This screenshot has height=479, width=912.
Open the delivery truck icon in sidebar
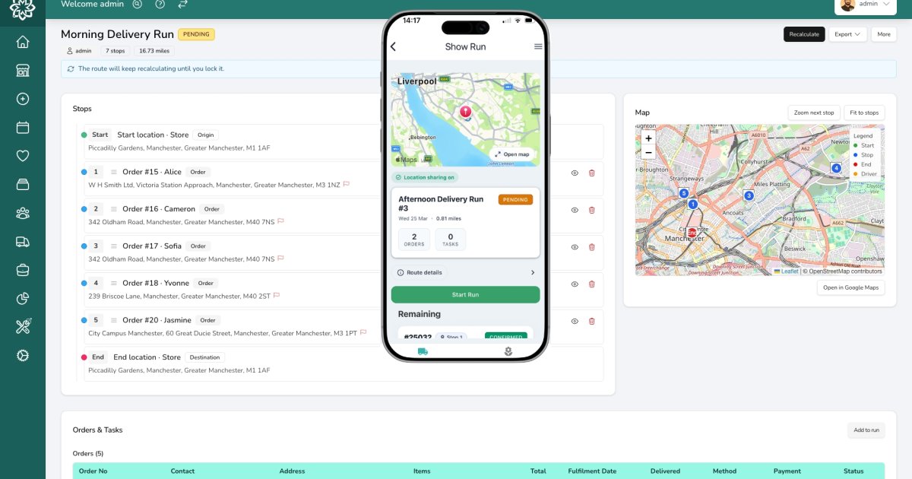click(x=23, y=241)
